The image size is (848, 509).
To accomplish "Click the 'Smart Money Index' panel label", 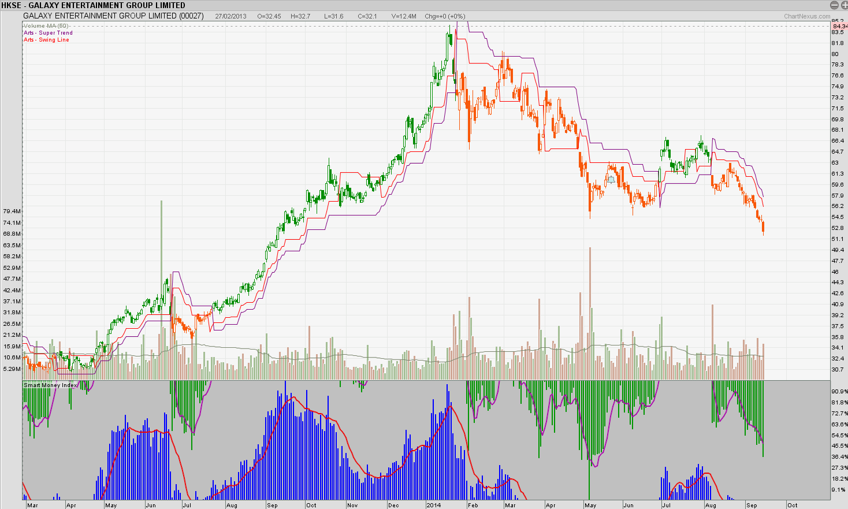I will (x=50, y=385).
